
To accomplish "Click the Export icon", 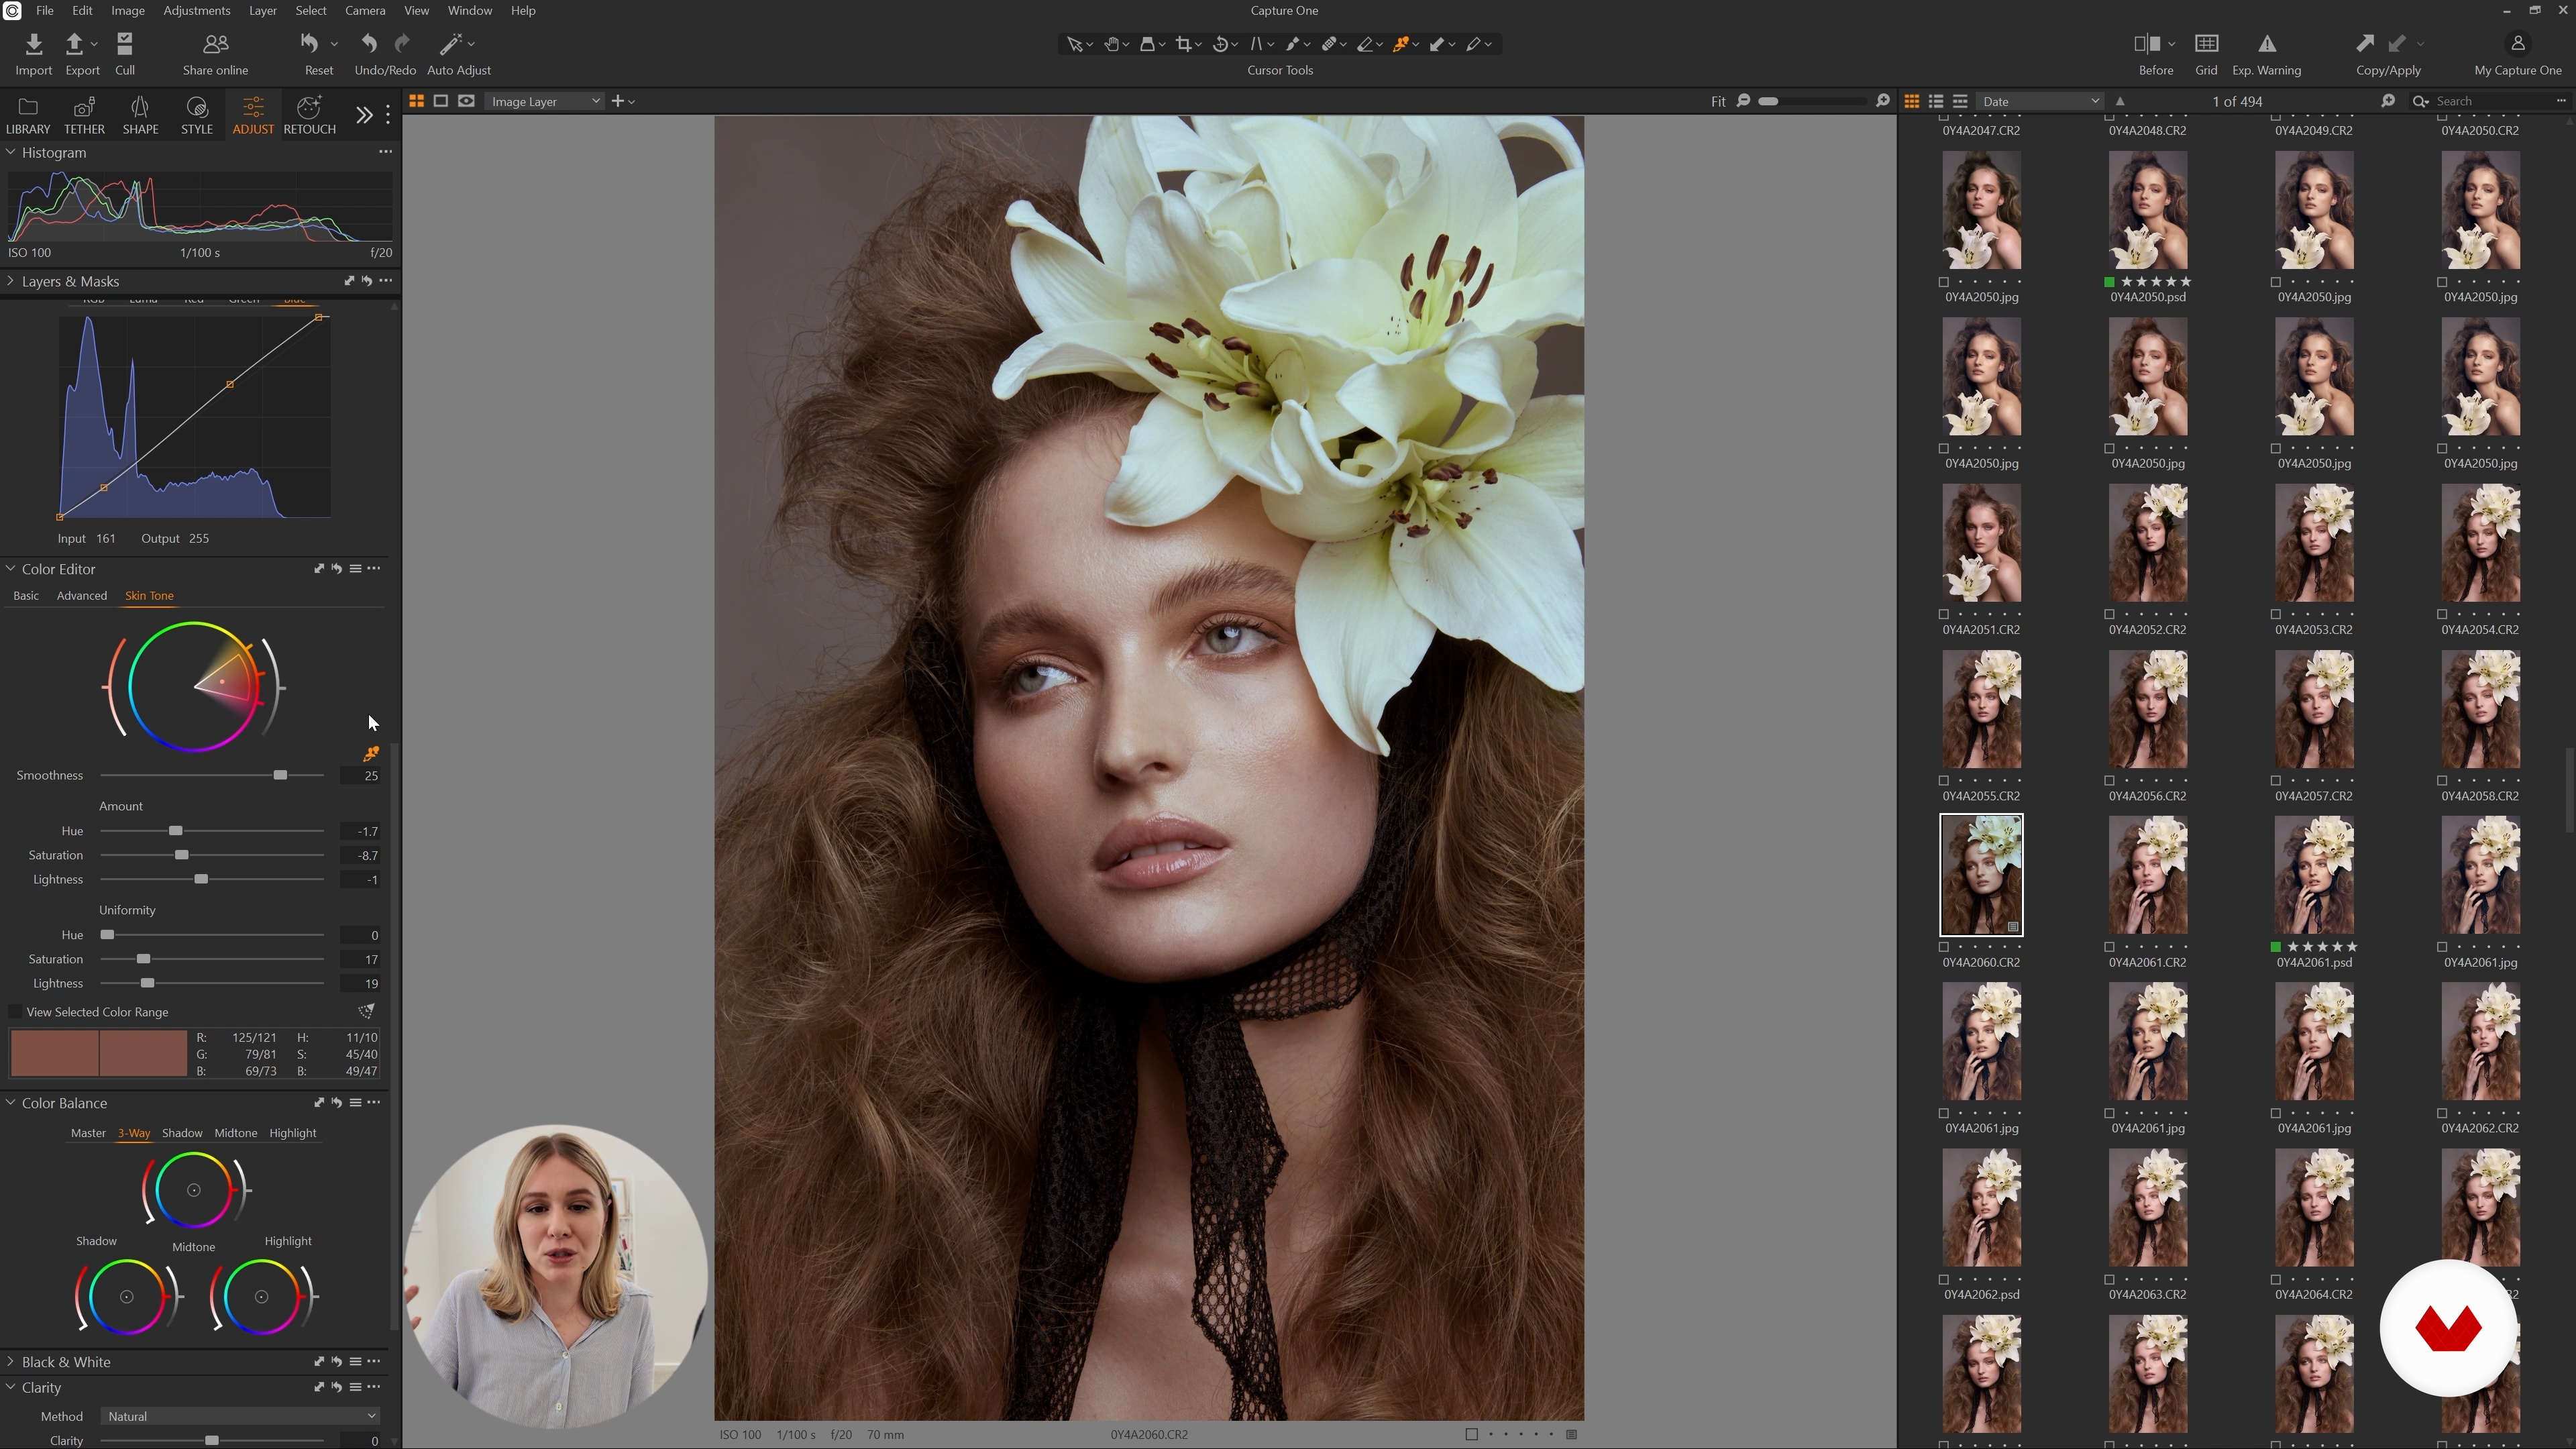I will point(74,44).
